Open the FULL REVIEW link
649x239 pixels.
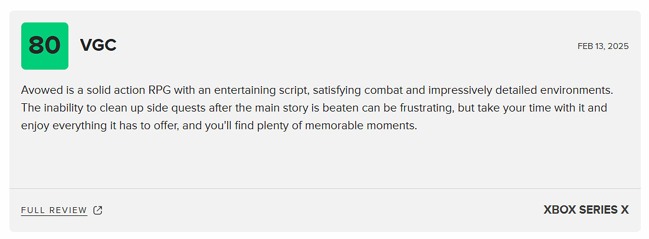(x=54, y=210)
